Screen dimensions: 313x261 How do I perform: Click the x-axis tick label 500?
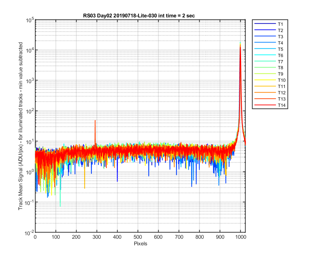138,237
